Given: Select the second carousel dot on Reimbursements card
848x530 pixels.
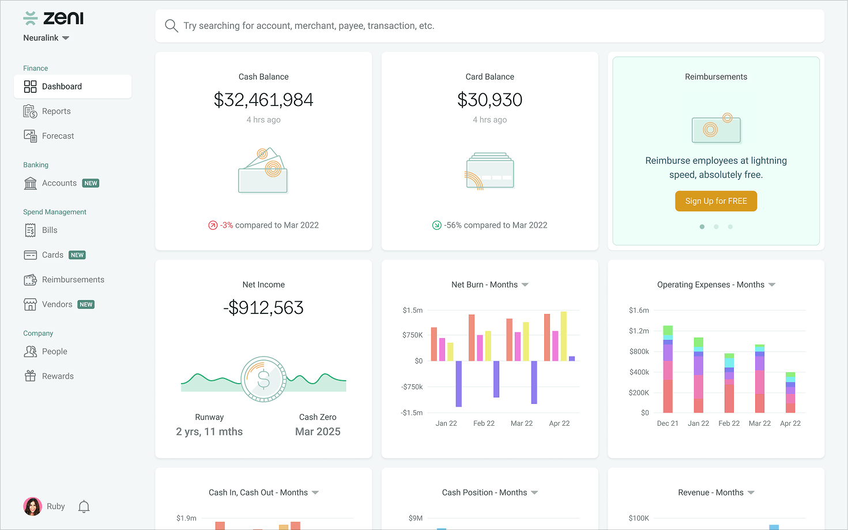Looking at the screenshot, I should [x=716, y=226].
